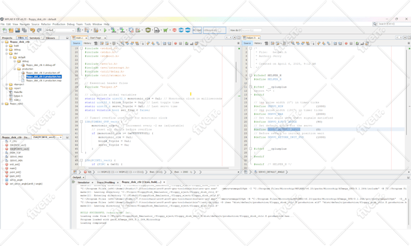Viewport: 411px width, 246px height.
Task: Close the main.c editor tab
Action: pyautogui.click(x=86, y=38)
